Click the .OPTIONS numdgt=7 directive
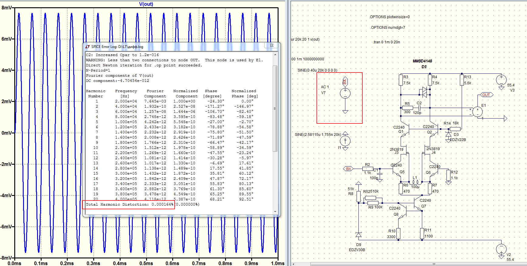527x266 pixels. 388,28
